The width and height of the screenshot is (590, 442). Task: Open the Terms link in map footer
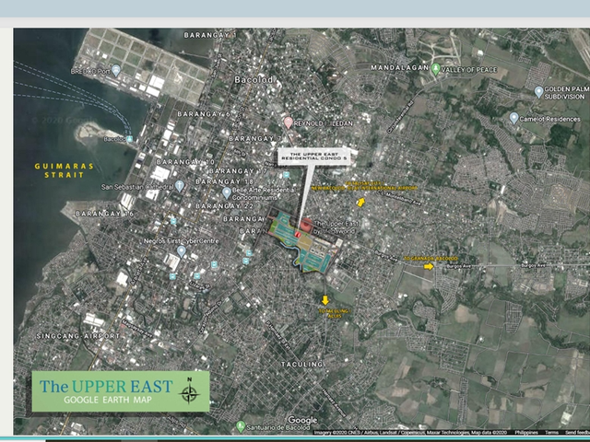(551, 433)
